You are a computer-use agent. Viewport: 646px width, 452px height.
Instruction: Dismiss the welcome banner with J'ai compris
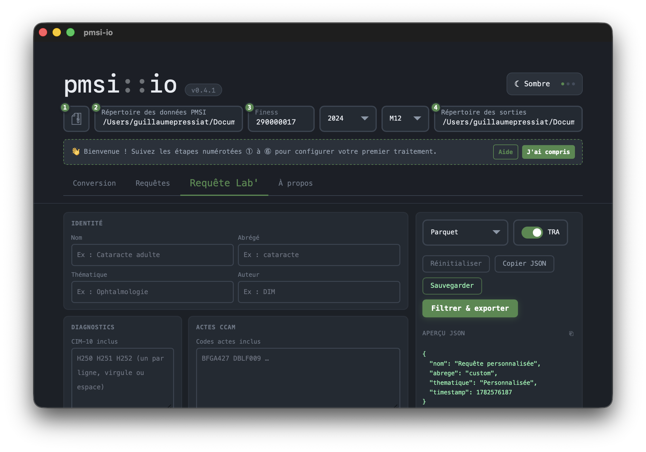(548, 152)
